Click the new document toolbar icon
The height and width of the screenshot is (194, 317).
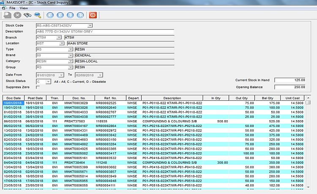(7, 15)
